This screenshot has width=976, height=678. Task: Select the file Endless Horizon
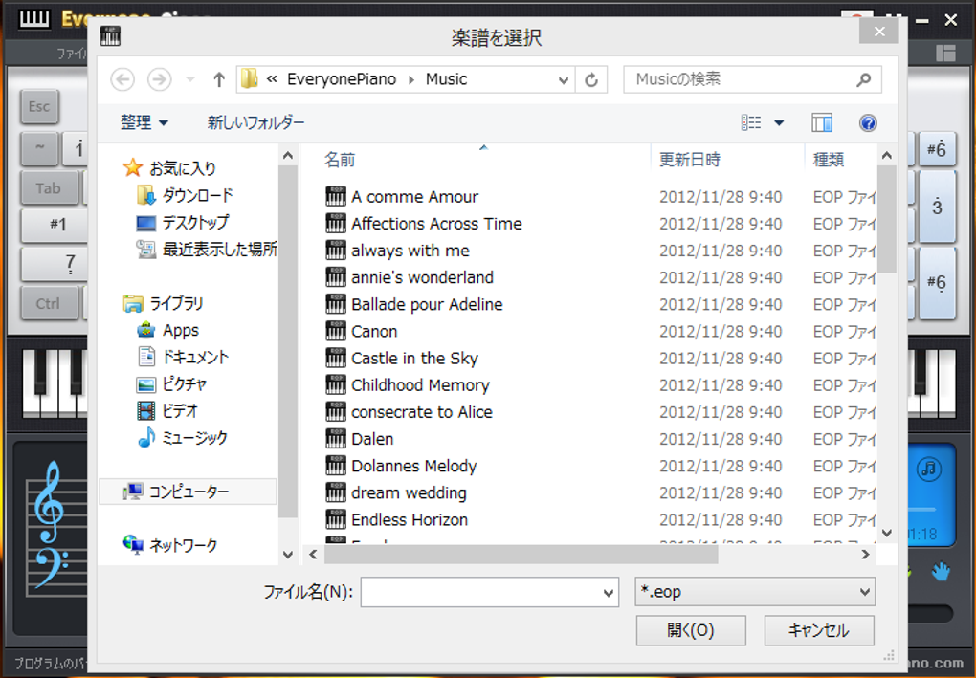point(410,519)
